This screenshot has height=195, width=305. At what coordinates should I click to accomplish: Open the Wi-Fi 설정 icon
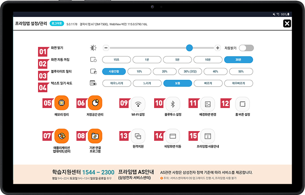138,104
